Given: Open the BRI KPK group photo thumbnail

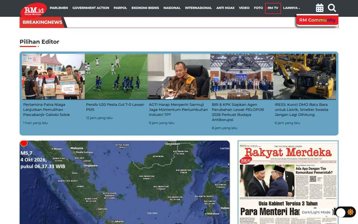Looking at the screenshot, I should [242, 76].
